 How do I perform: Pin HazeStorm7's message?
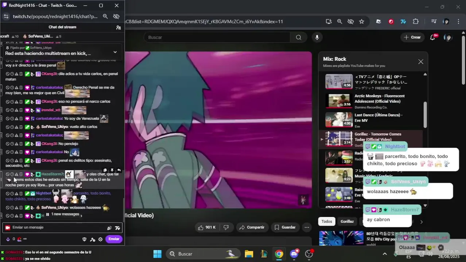coord(112,170)
